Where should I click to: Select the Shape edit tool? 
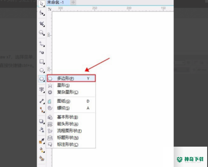[42, 13]
